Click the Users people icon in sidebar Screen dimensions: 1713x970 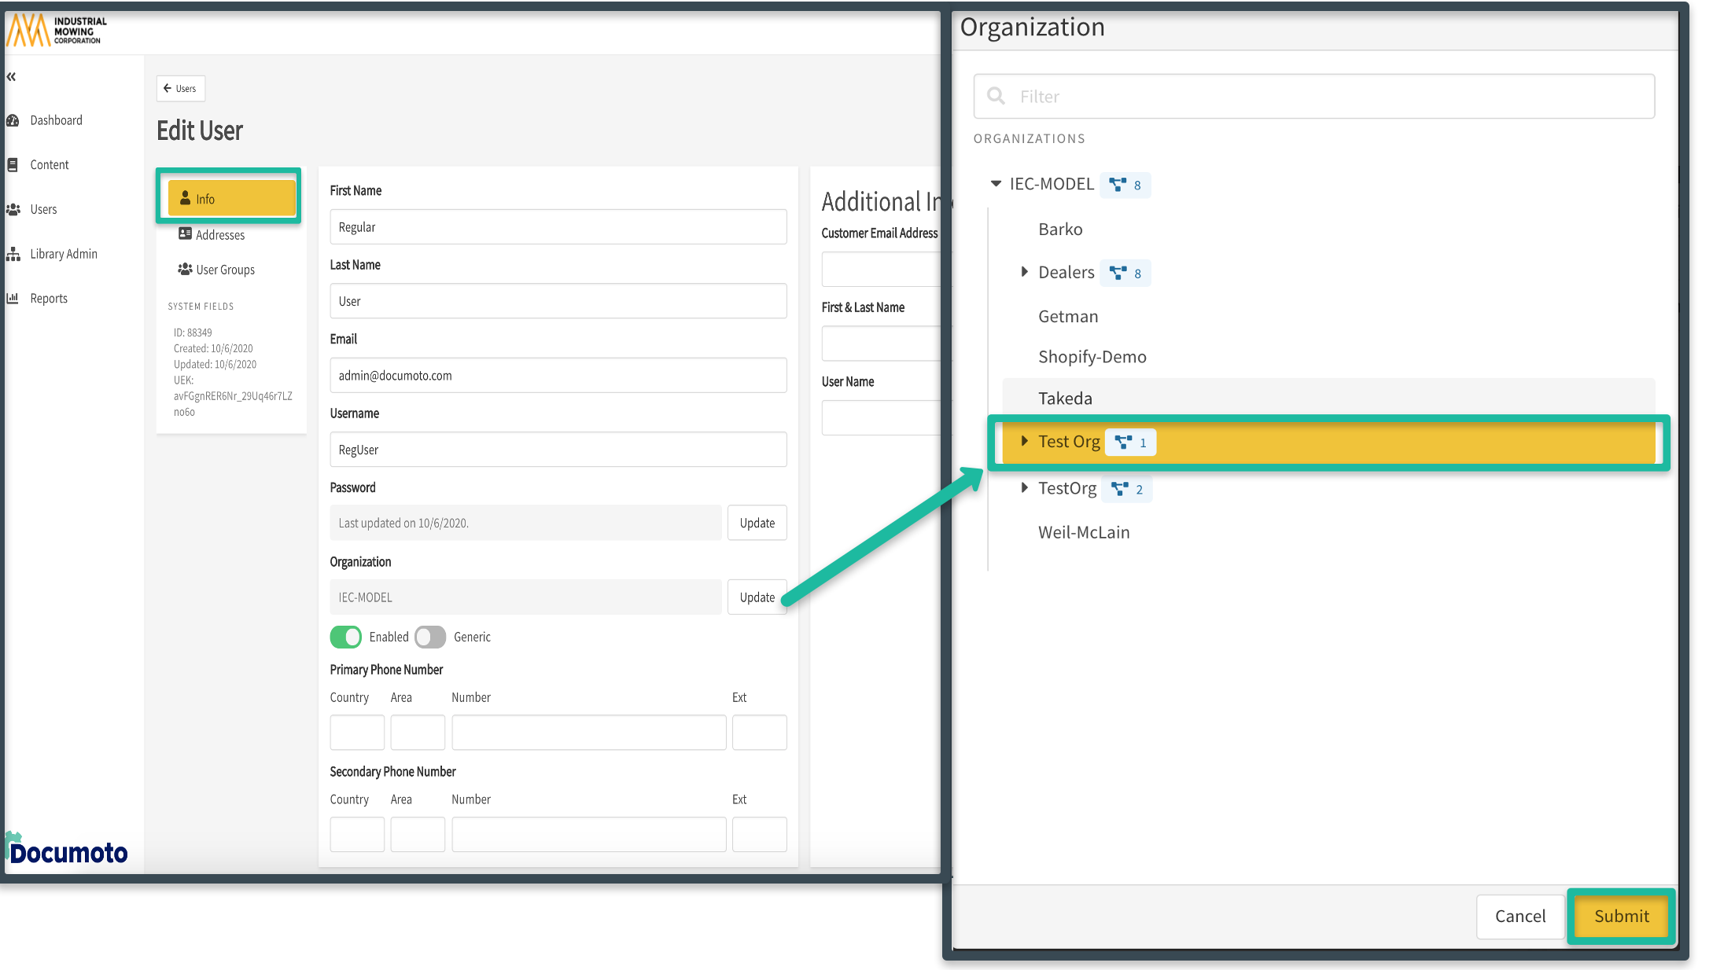tap(13, 210)
